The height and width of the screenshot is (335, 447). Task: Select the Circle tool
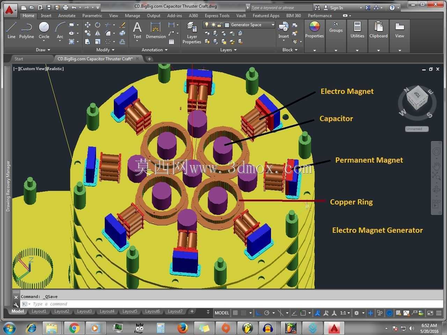tap(44, 30)
